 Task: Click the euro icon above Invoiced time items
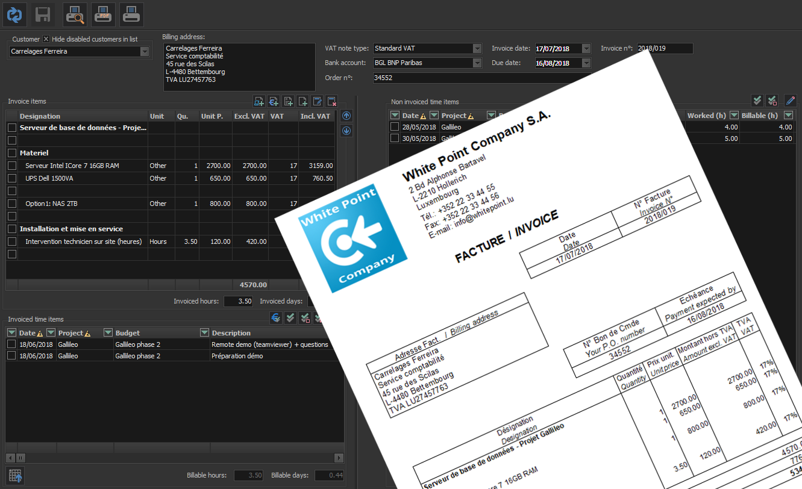click(275, 318)
